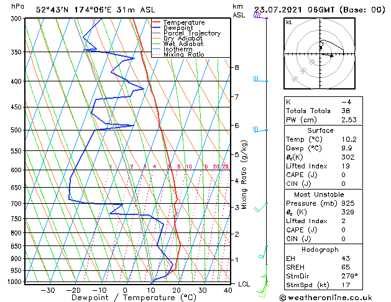Click the date header '23.07.2021 06GMT (Base: 00)'
391x302 pixels.
pos(320,10)
